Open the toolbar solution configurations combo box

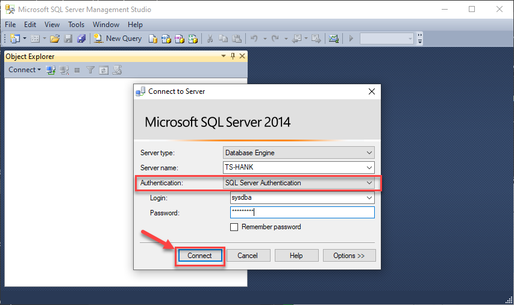[x=386, y=39]
